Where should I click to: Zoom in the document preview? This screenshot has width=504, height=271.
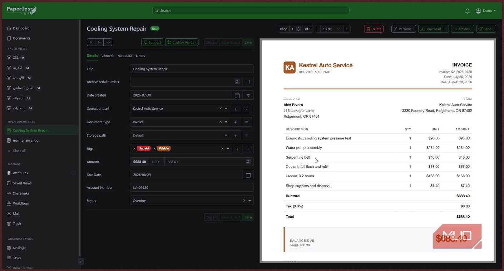click(x=347, y=29)
